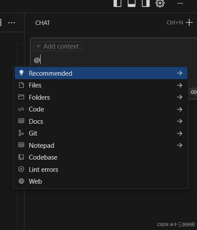Click the folder icon next to Folders

[x=21, y=97]
